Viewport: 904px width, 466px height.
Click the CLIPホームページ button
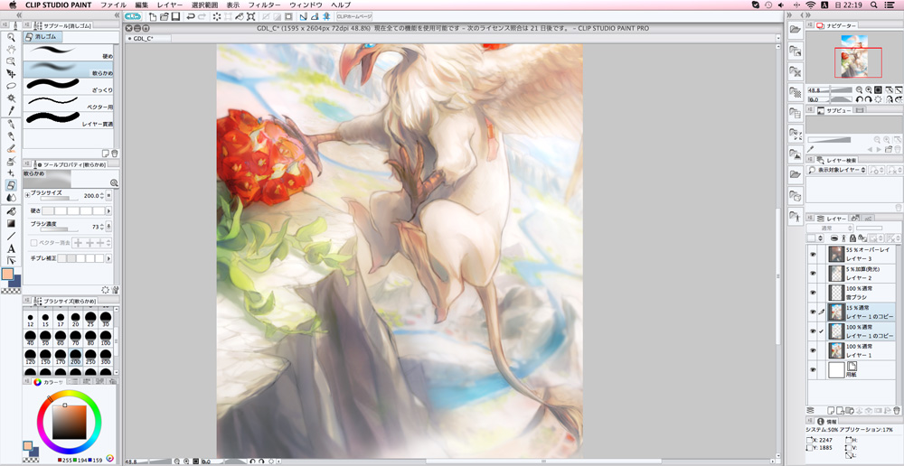[x=354, y=16]
